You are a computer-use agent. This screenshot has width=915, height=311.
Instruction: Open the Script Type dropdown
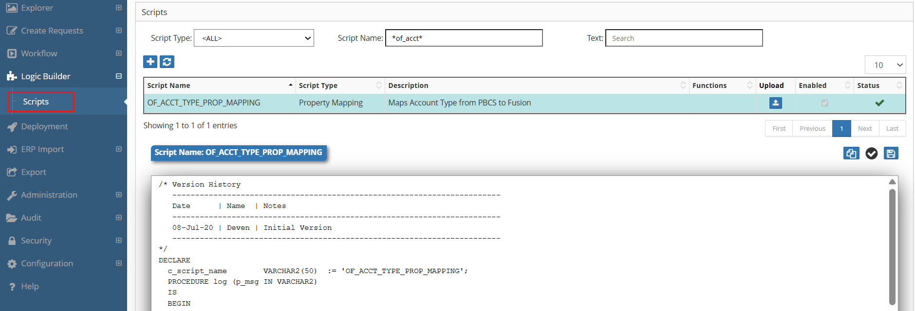coord(254,38)
